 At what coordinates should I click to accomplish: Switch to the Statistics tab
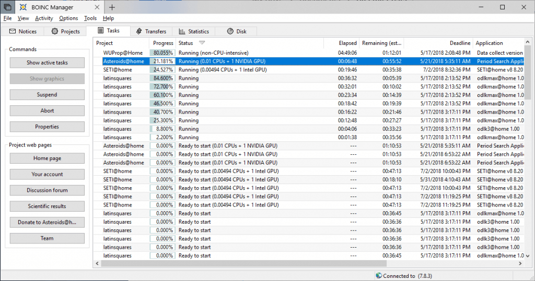point(194,31)
